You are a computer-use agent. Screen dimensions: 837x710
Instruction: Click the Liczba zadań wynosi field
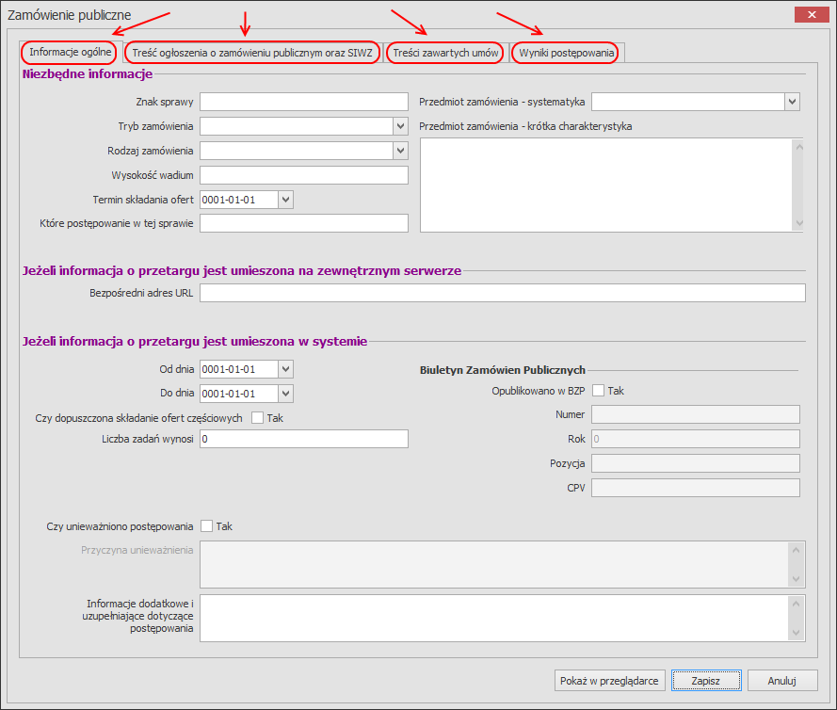pyautogui.click(x=304, y=439)
